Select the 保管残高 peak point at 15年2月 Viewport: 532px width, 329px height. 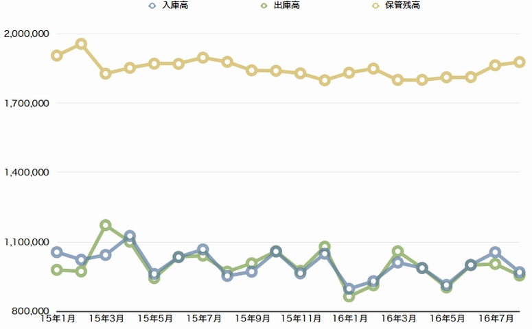(81, 44)
